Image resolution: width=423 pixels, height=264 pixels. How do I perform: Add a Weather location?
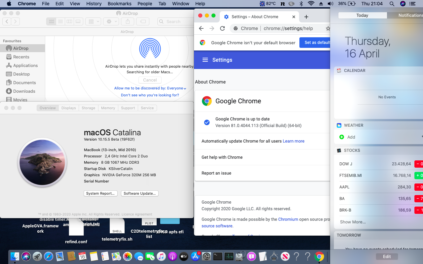coord(347,137)
